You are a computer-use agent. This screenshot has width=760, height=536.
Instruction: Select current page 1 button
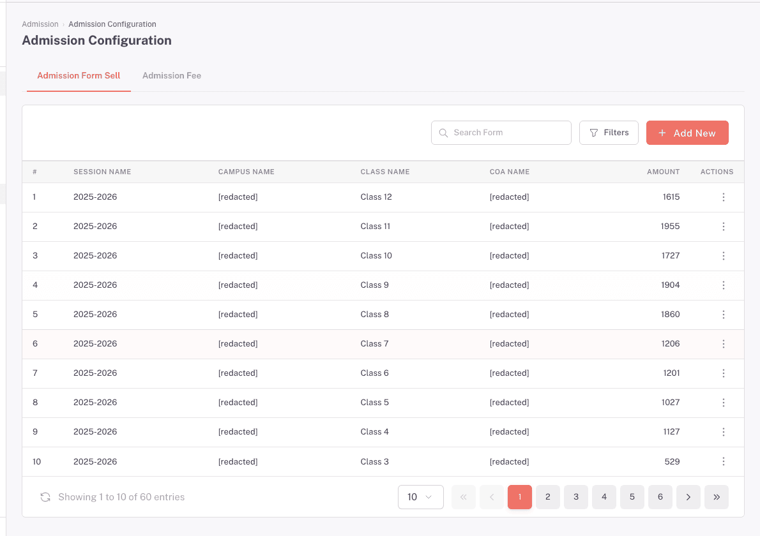tap(520, 497)
